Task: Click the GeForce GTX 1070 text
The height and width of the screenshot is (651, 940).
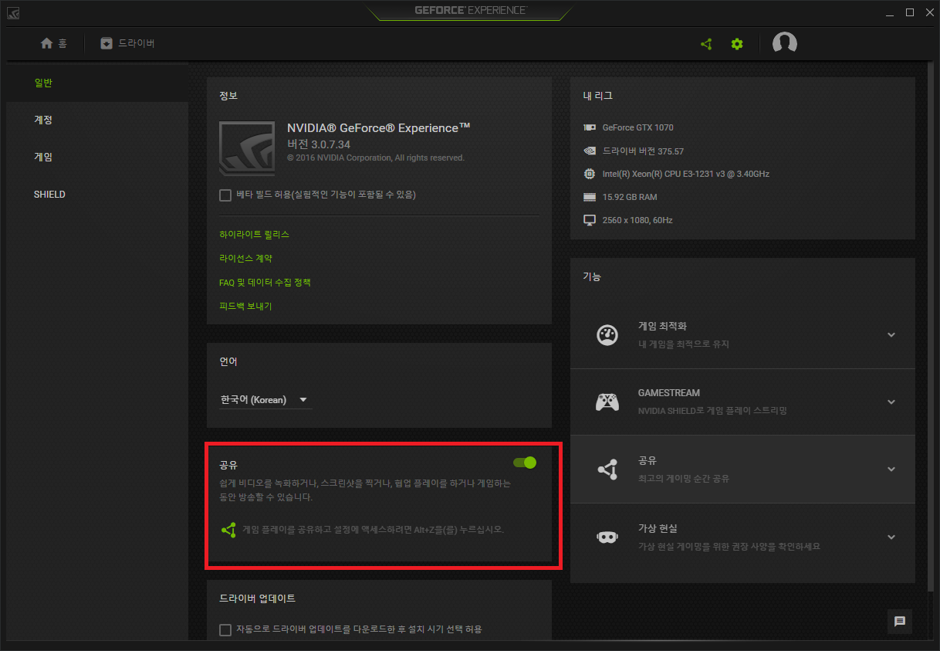Action: tap(637, 127)
